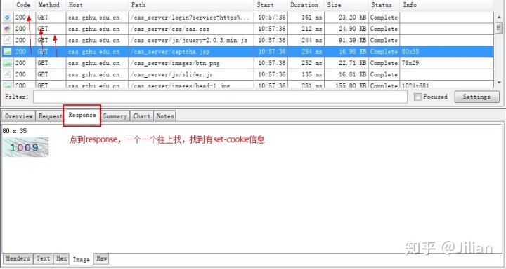Open the Summary tab

point(115,116)
